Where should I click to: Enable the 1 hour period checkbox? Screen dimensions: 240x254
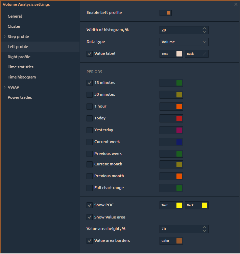90,106
